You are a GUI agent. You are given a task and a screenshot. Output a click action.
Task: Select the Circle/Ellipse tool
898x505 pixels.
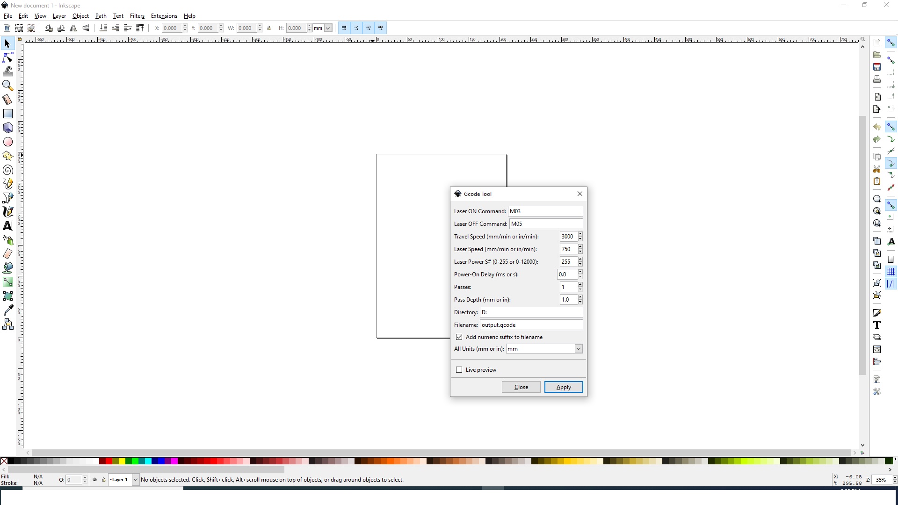[8, 142]
